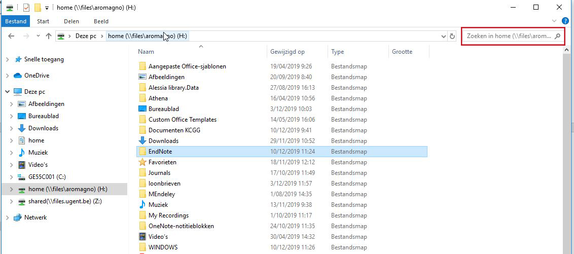
Task: Sort files by Naam column header
Action: point(146,52)
